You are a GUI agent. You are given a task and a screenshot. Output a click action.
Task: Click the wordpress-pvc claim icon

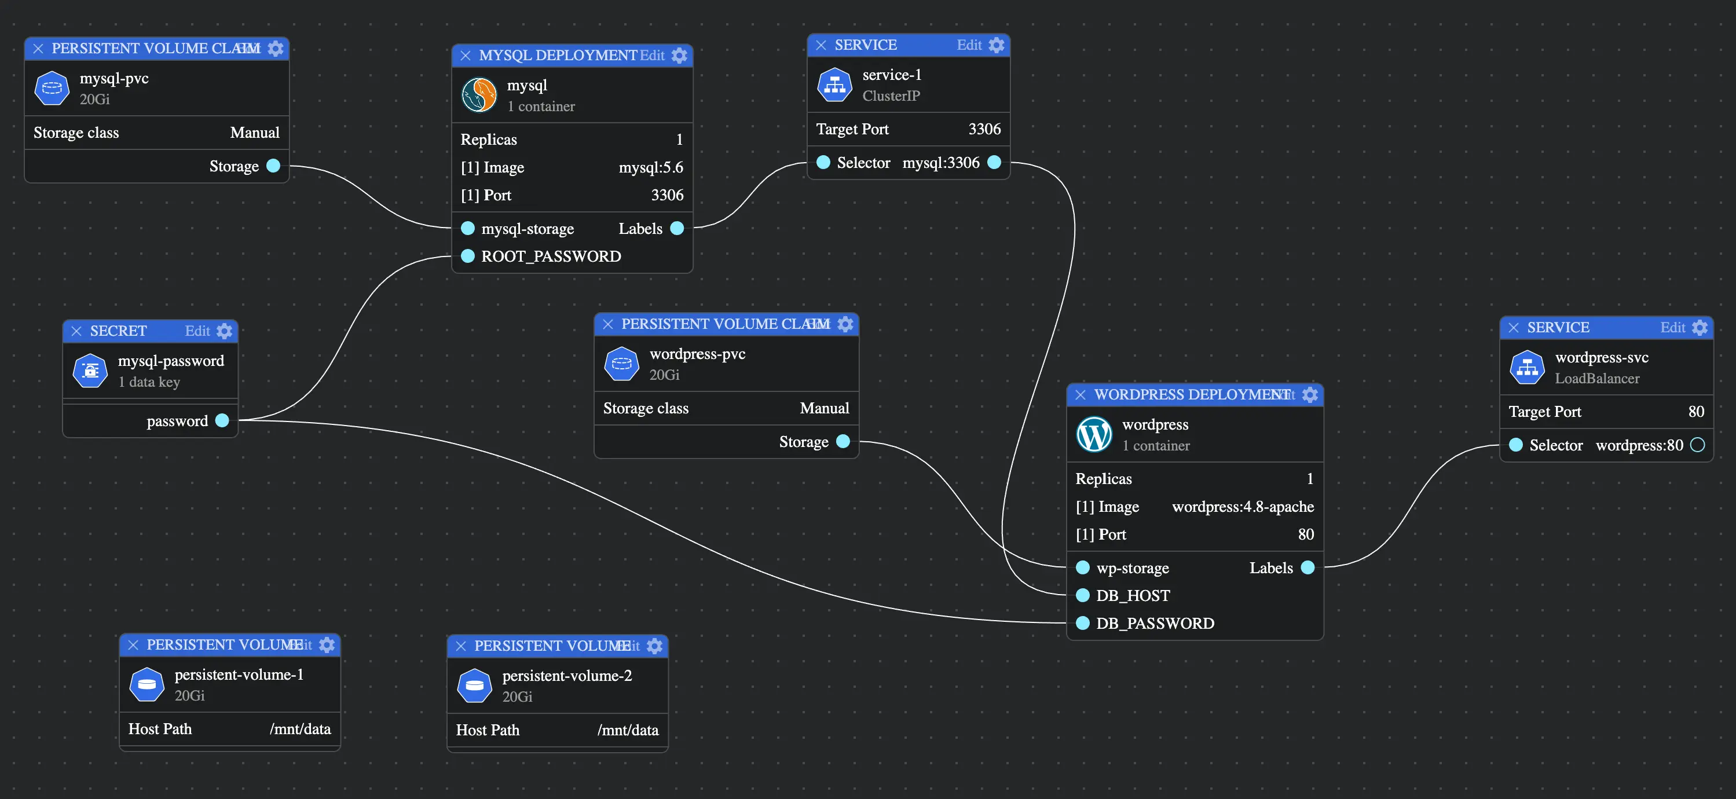[621, 364]
